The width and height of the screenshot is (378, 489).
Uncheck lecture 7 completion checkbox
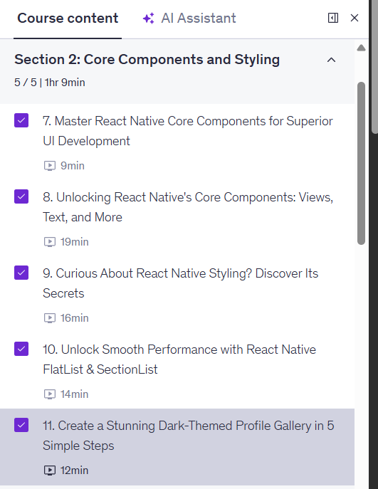[21, 120]
